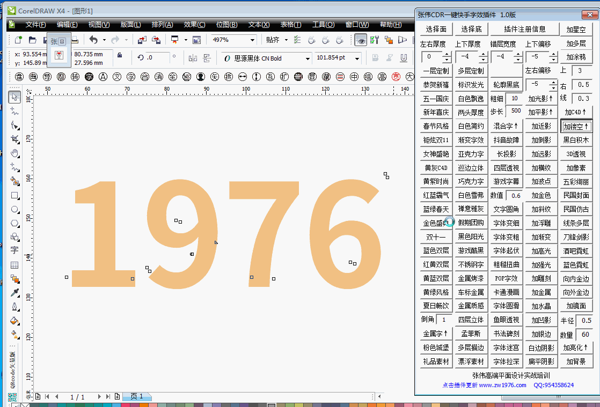The image size is (600, 407).
Task: Click the circled 画 icon
Action: click(x=33, y=77)
